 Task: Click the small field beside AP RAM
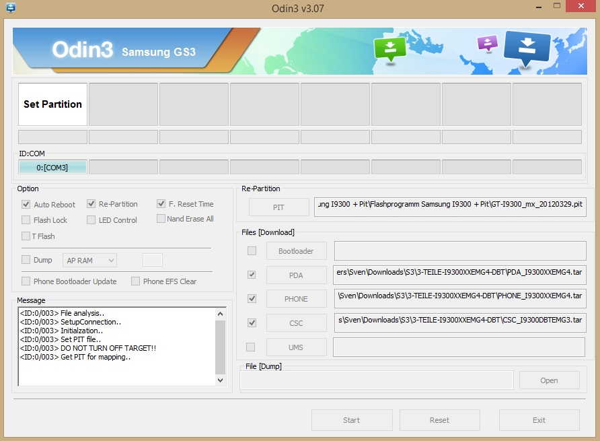point(153,260)
